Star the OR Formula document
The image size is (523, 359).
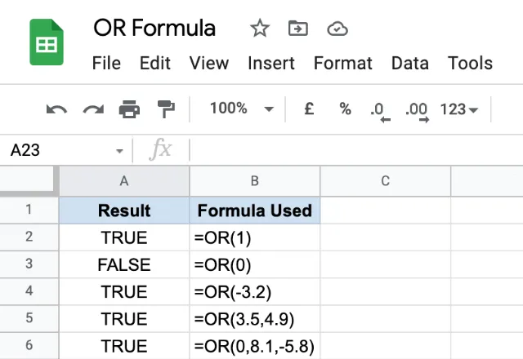click(260, 29)
